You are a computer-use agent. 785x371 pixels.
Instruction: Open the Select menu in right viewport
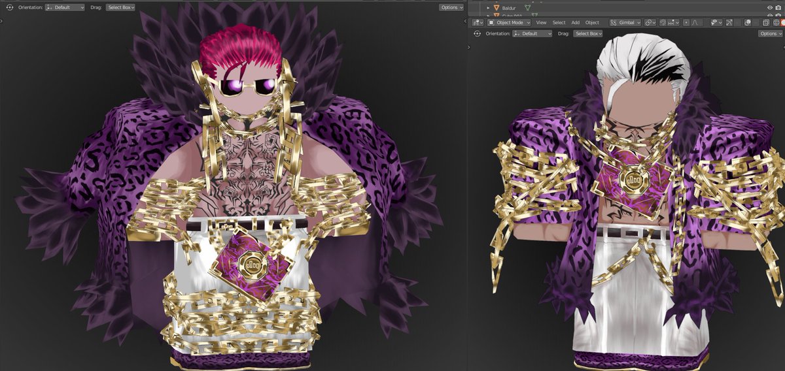coord(559,22)
